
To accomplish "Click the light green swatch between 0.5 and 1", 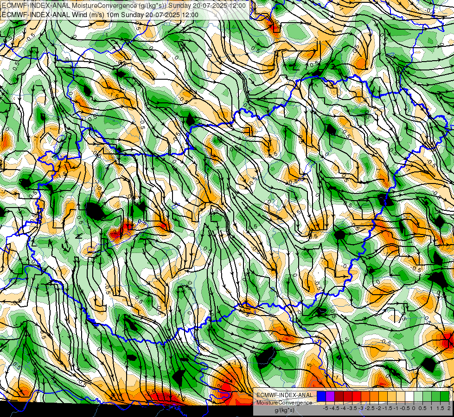I will [x=427, y=396].
